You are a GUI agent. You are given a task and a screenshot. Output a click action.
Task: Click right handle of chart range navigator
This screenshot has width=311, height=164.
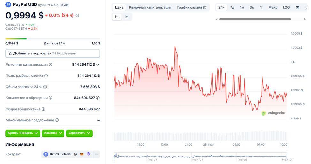click(x=287, y=157)
